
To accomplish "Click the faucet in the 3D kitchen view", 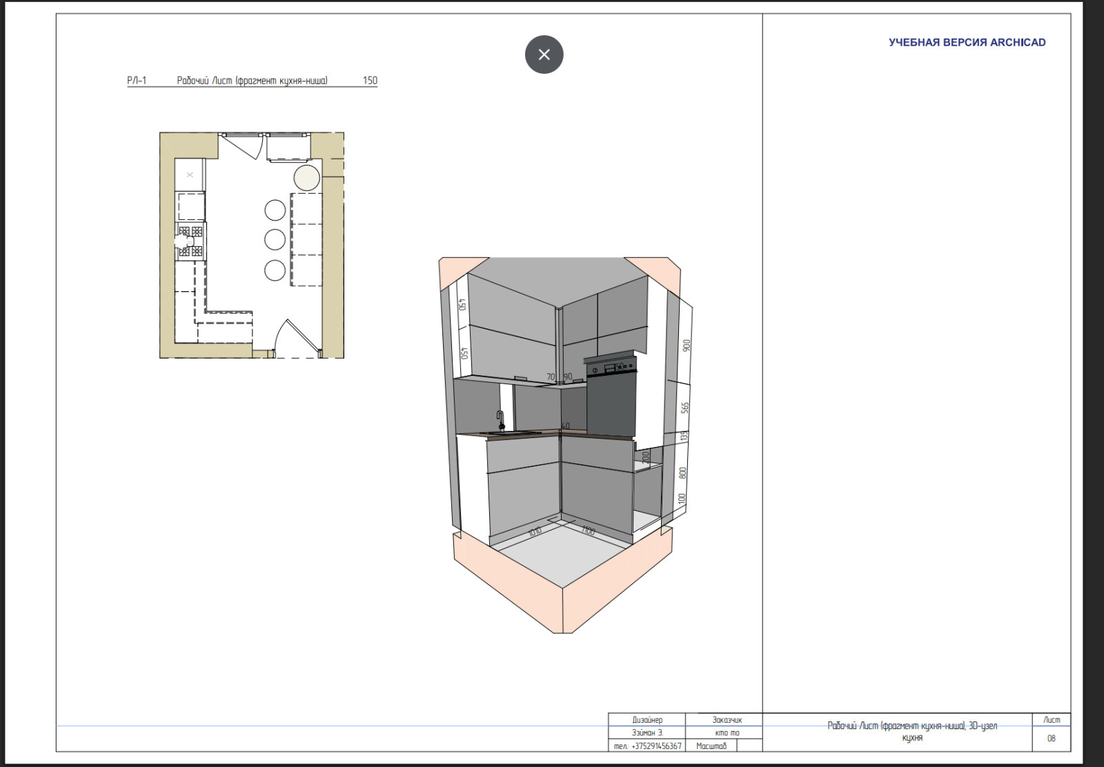I will [501, 419].
